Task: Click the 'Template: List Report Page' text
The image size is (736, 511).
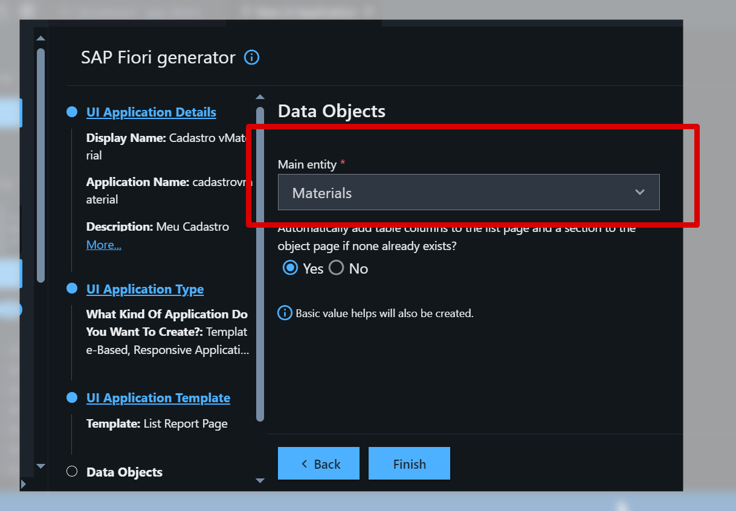Action: [x=157, y=424]
